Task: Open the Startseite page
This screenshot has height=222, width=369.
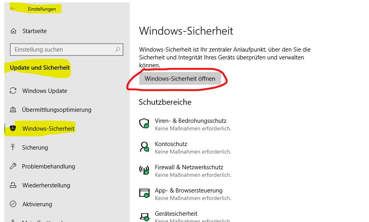Action: click(34, 31)
